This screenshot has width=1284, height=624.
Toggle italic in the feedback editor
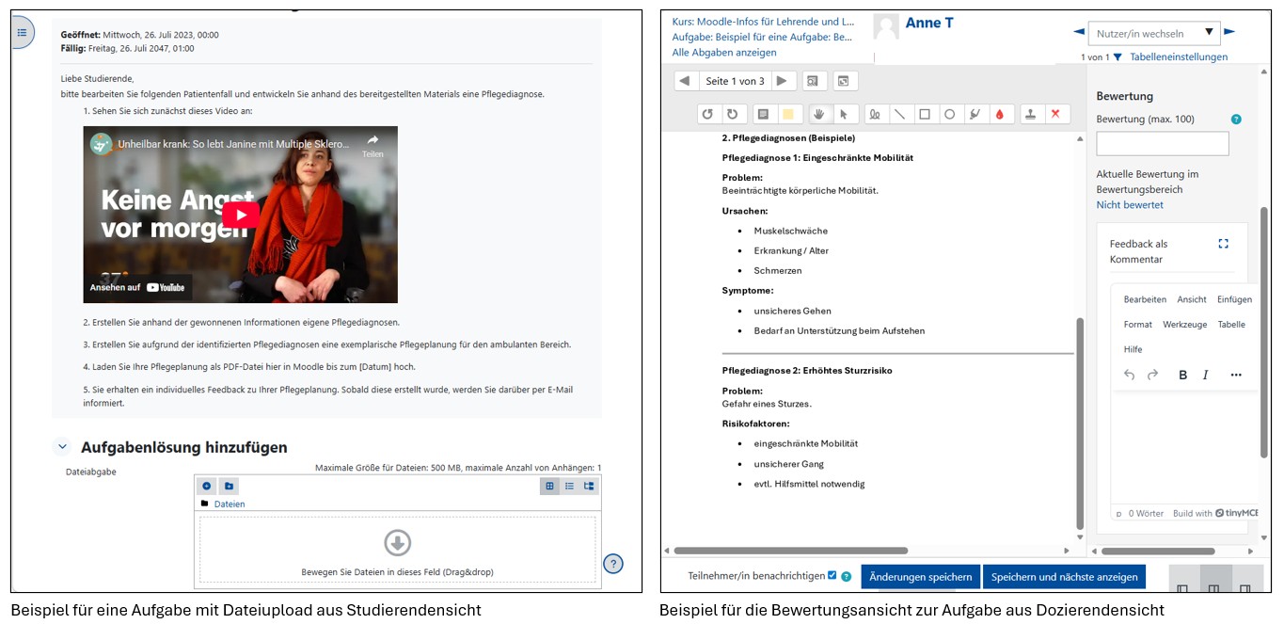(x=1205, y=375)
